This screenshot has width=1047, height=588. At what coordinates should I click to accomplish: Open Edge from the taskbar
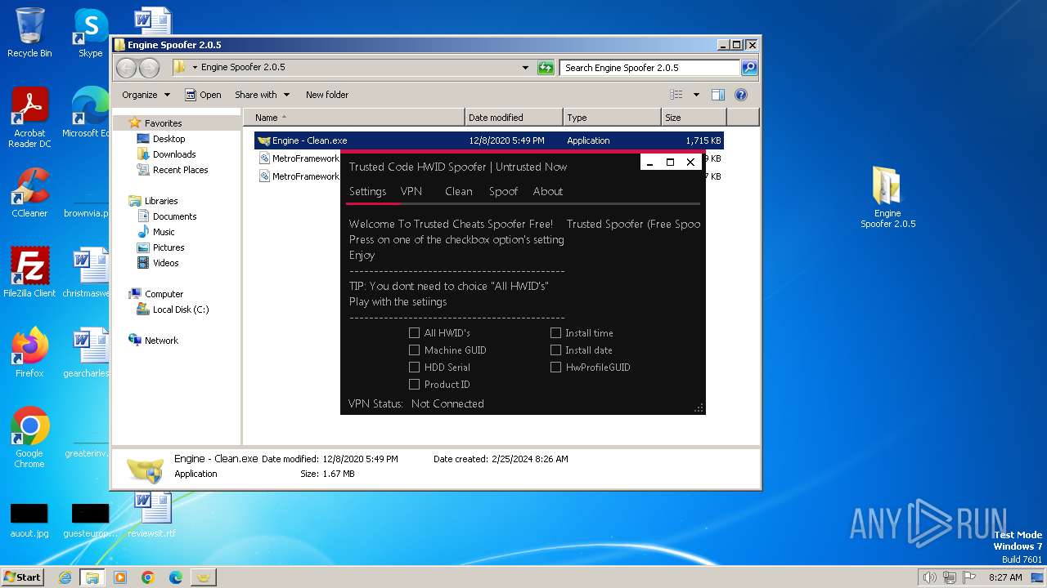point(175,577)
